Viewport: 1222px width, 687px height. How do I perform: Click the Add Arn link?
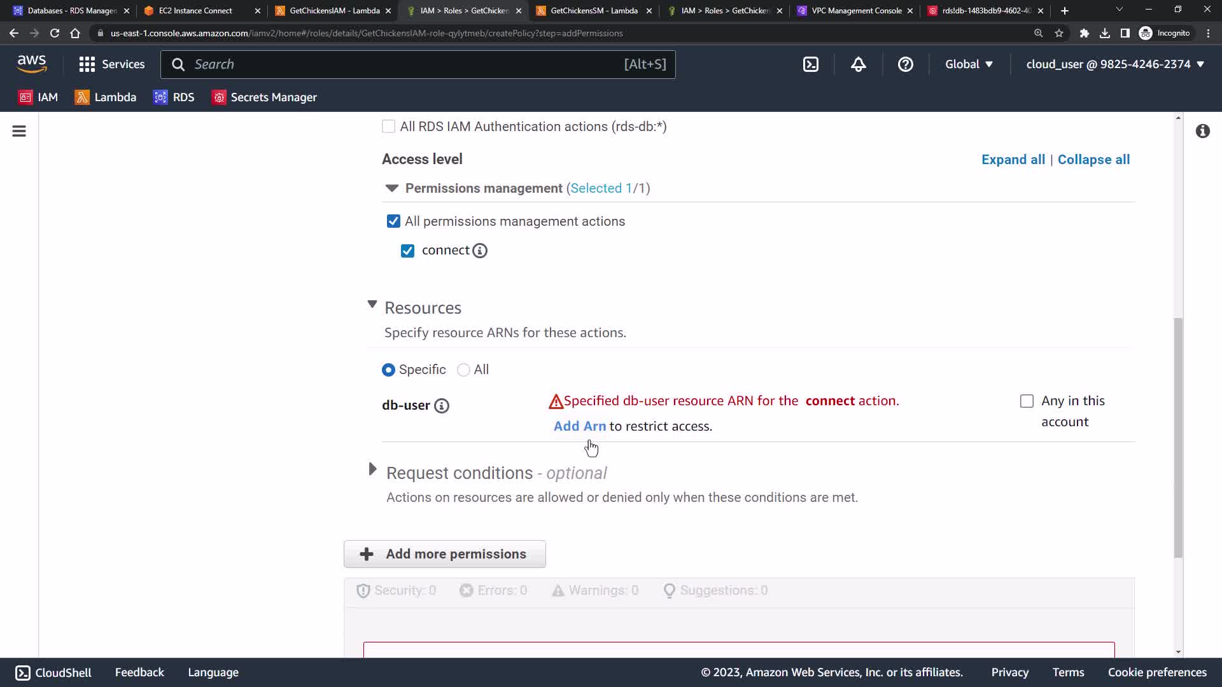pyautogui.click(x=579, y=426)
